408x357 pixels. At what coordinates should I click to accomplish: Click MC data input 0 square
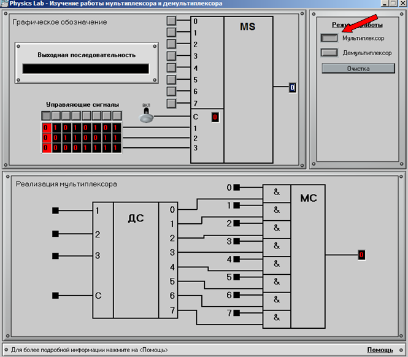click(237, 187)
